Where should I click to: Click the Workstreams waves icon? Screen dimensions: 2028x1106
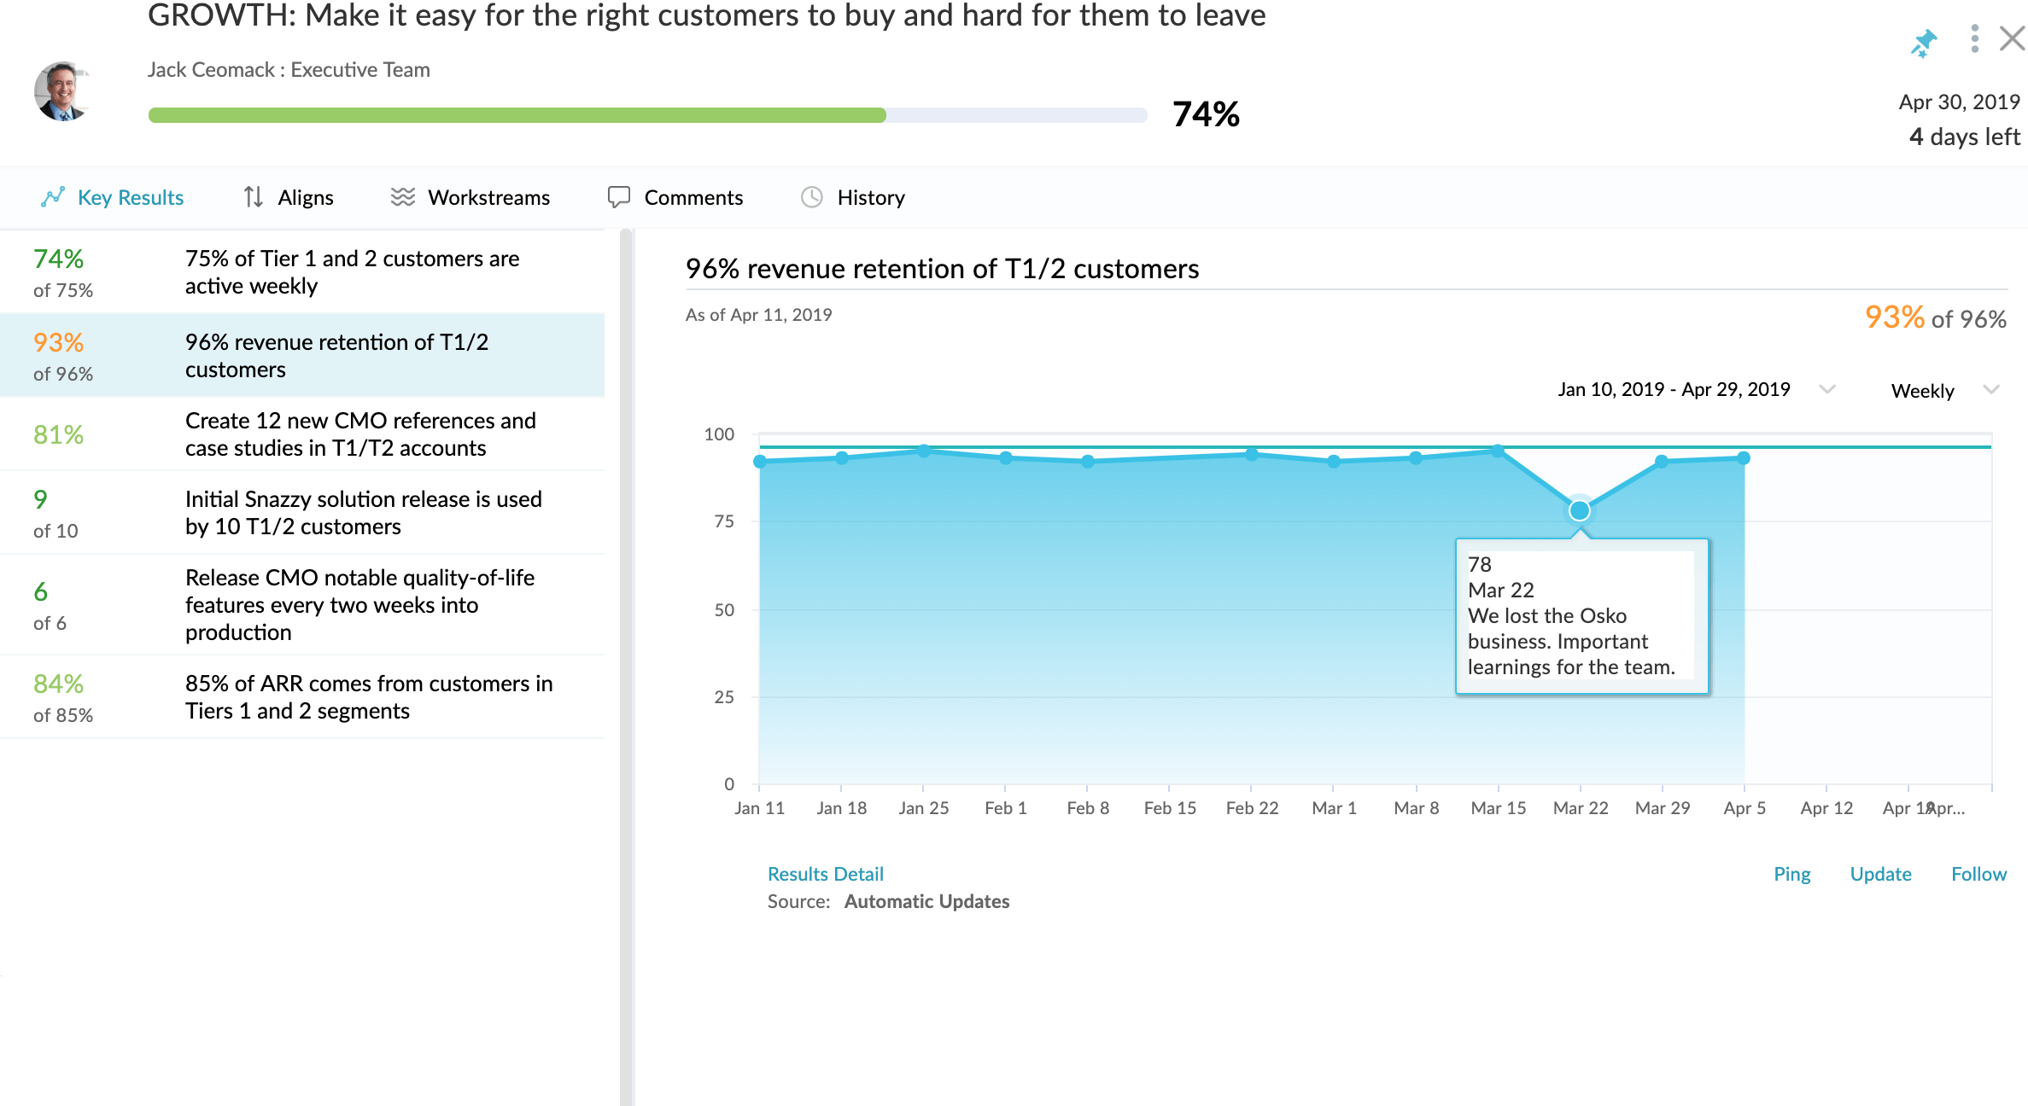pyautogui.click(x=402, y=196)
